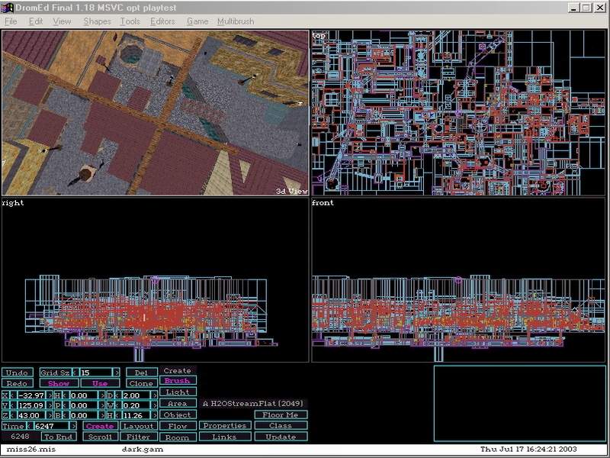Switch to the Scroll panel mode
610x458 pixels.
point(100,437)
